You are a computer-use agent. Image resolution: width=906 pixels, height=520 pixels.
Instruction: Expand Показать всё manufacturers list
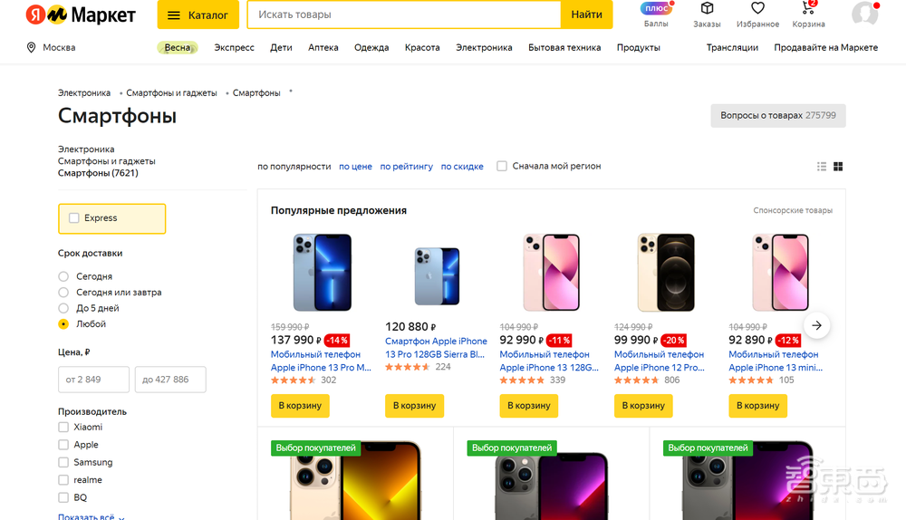tap(91, 516)
